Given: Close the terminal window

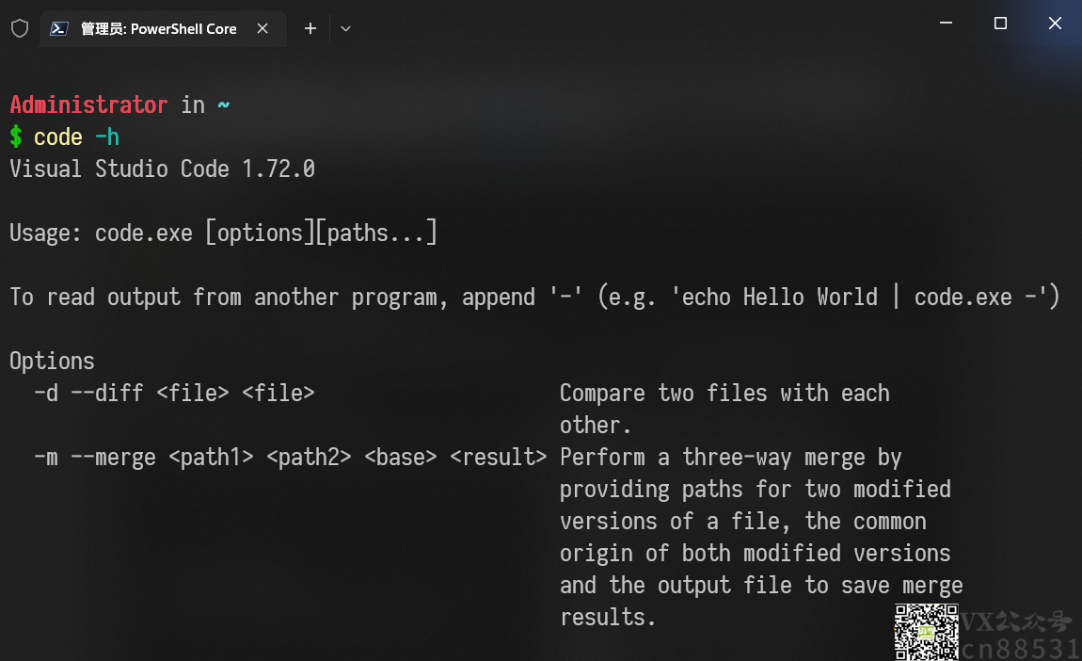Looking at the screenshot, I should (1055, 23).
